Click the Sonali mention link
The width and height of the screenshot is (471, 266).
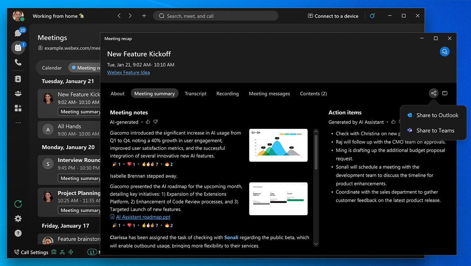231,237
